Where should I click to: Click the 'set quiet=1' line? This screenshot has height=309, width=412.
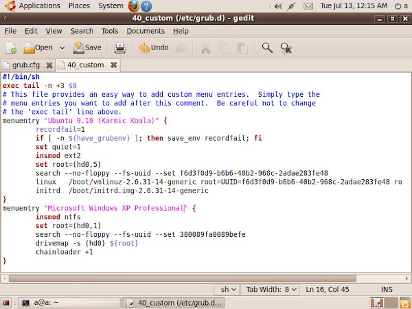pos(58,147)
